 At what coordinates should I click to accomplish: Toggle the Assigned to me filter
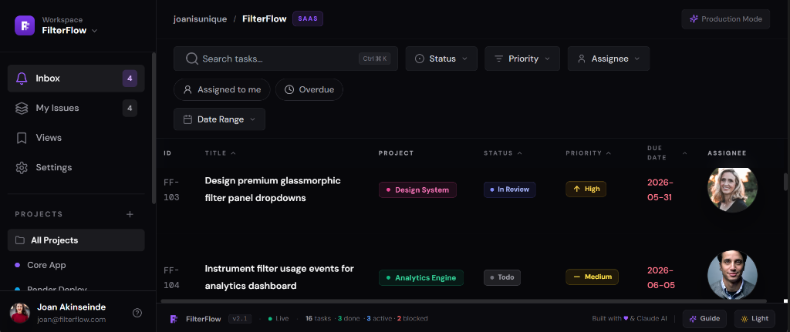point(221,89)
